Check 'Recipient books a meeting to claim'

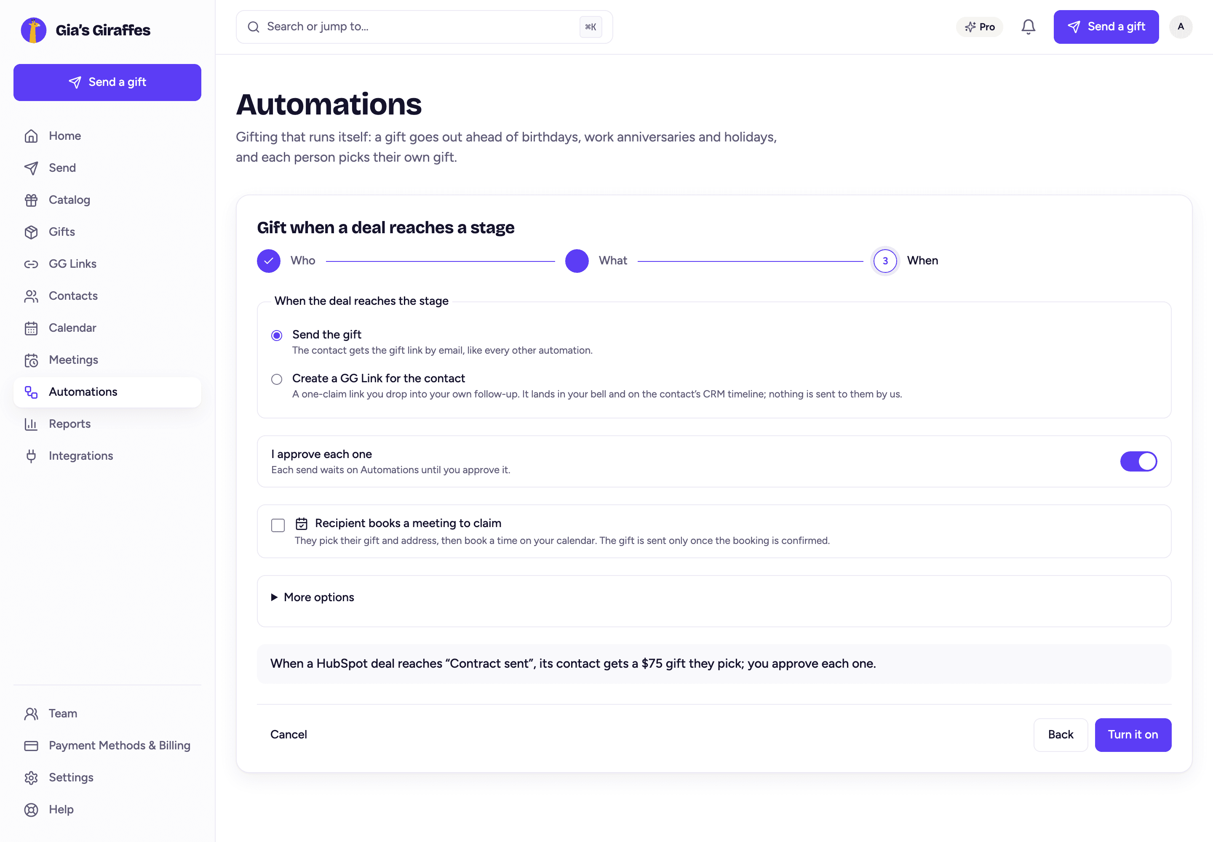pyautogui.click(x=278, y=525)
